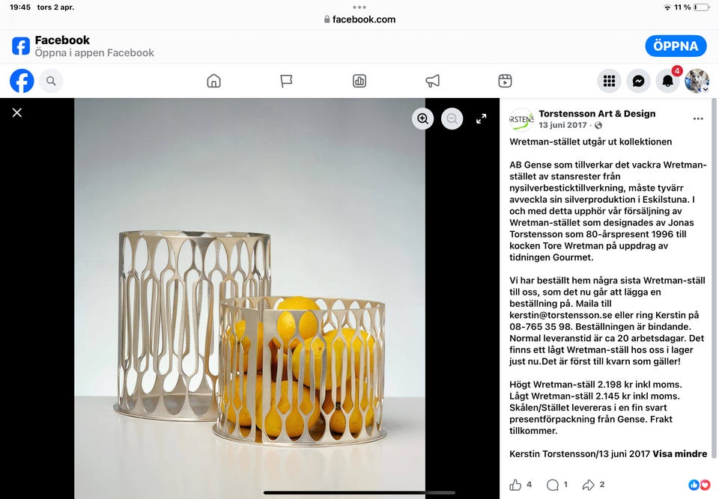
Task: Open comments on the post
Action: [553, 485]
